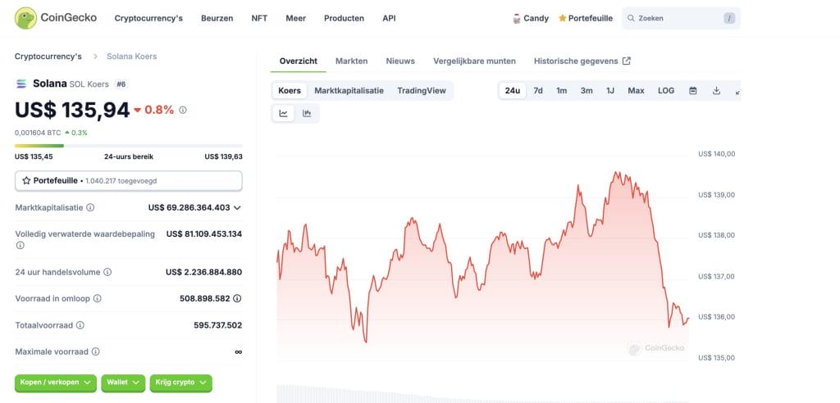Open Portefeuille star link in header
Viewport: 840px width, 403px height.
point(586,18)
